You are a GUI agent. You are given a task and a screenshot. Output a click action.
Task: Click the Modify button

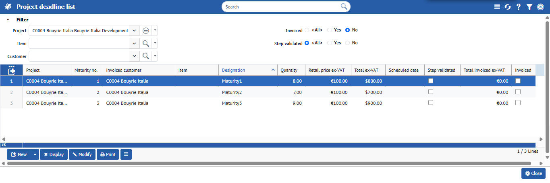pos(82,154)
